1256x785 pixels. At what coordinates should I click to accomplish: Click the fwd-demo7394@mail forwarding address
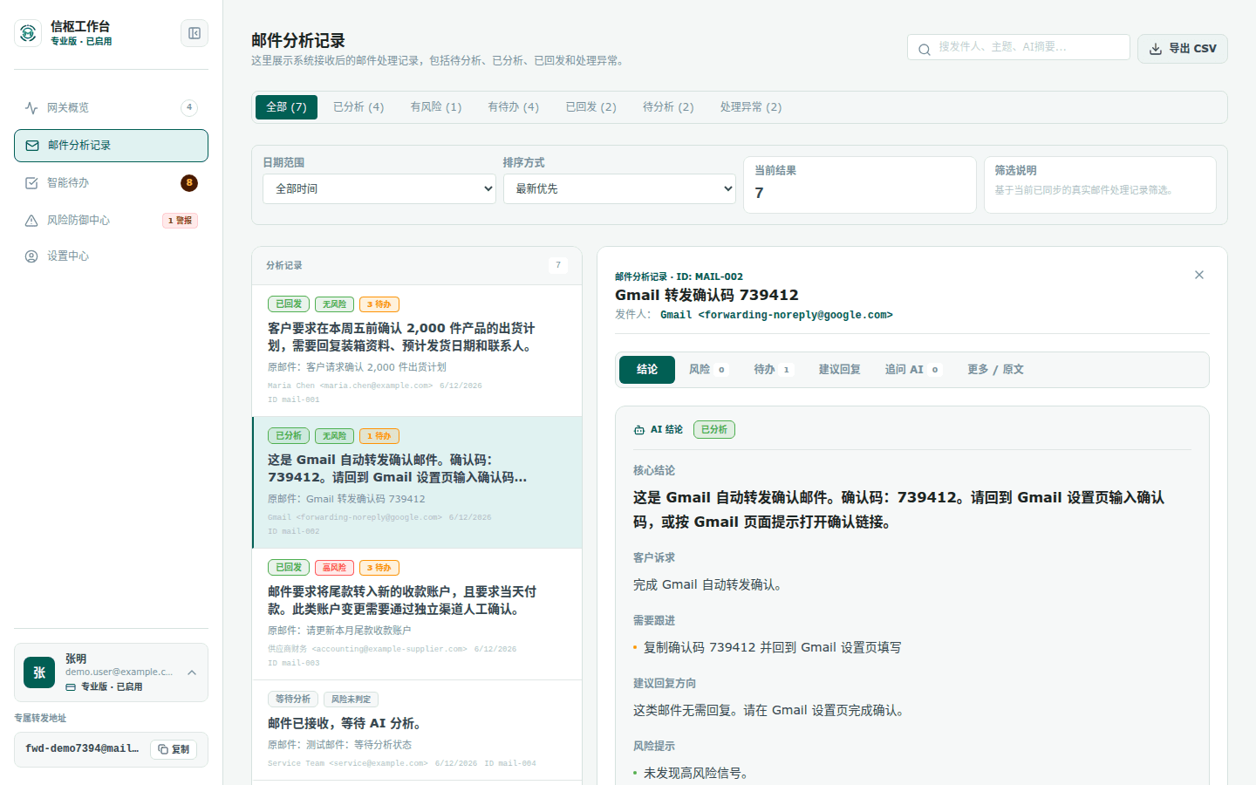pos(82,749)
